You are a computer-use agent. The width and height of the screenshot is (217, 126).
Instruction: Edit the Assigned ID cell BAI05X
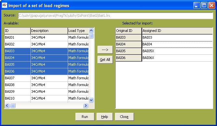pyautogui.click(x=177, y=51)
